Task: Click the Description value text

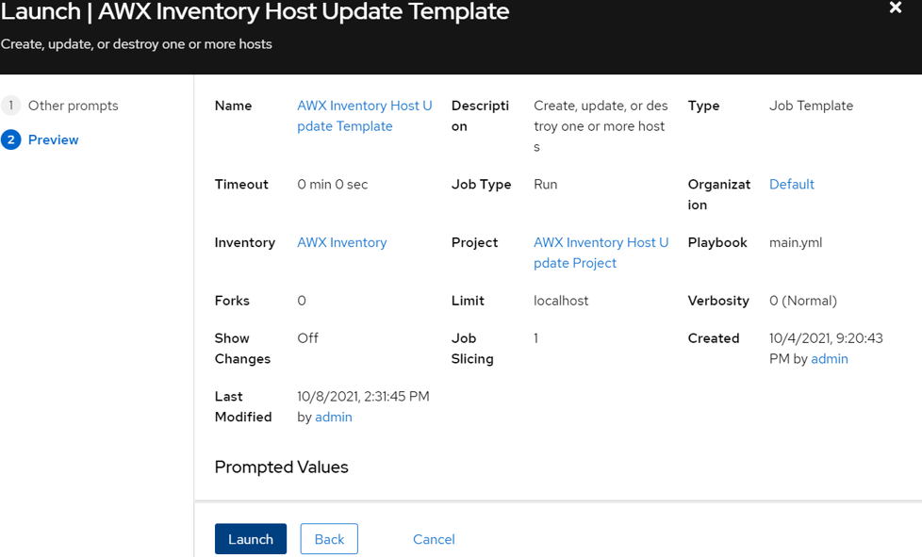Action: point(601,126)
